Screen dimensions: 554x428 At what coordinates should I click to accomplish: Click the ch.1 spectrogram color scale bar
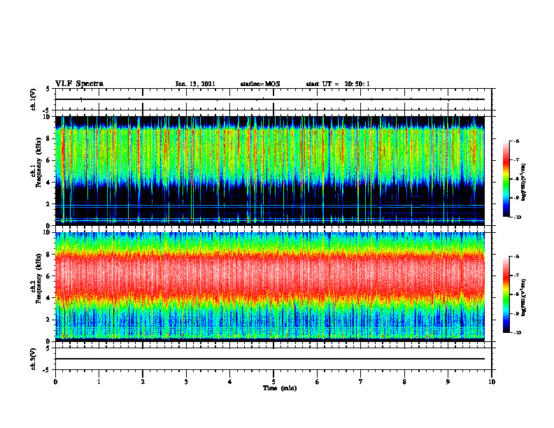pos(506,179)
